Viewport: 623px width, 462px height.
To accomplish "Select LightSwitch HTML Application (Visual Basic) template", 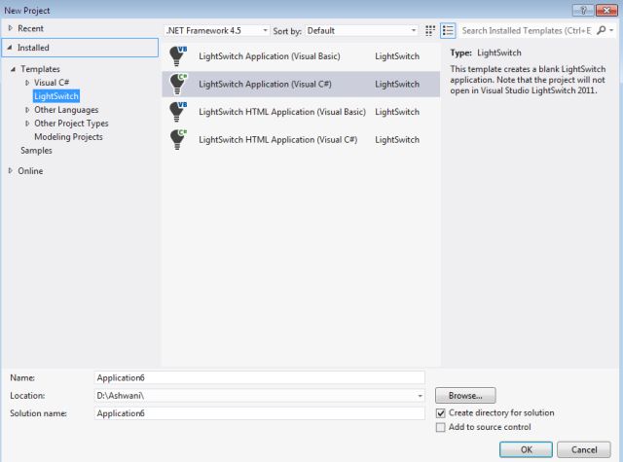I will tap(301, 112).
